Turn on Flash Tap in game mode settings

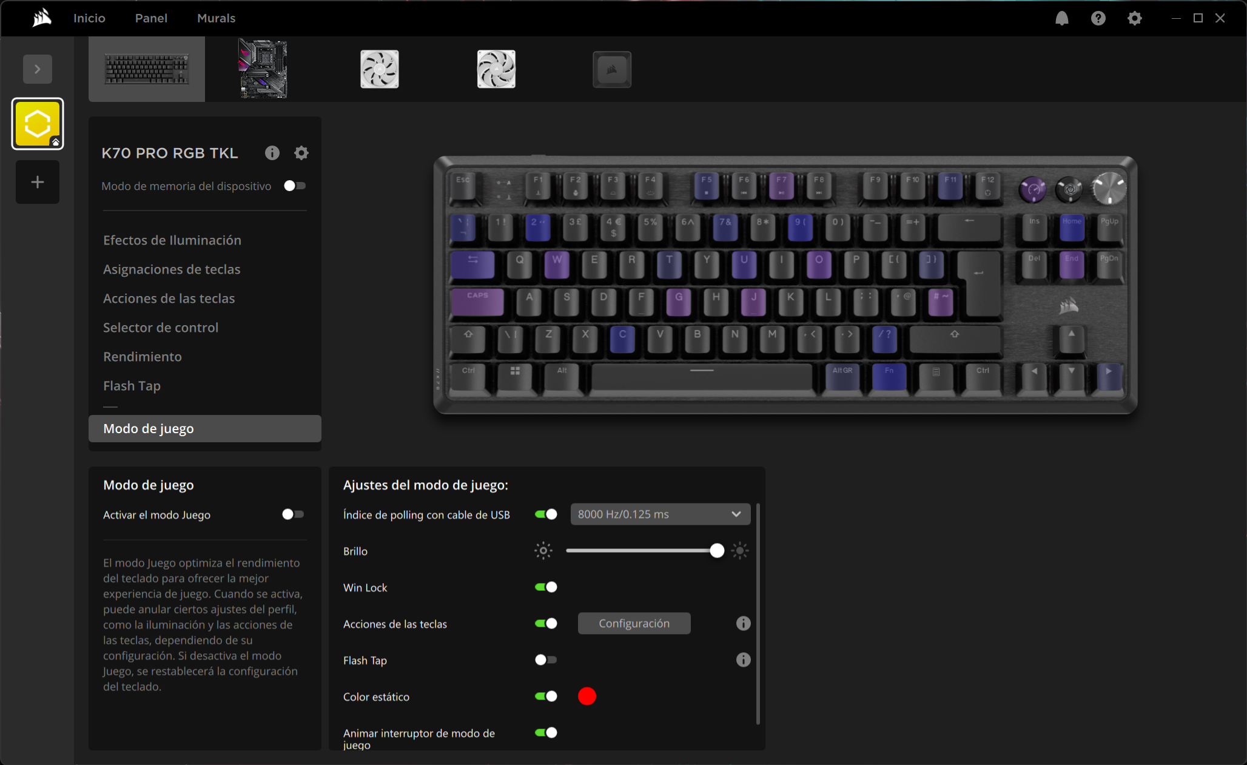tap(546, 660)
